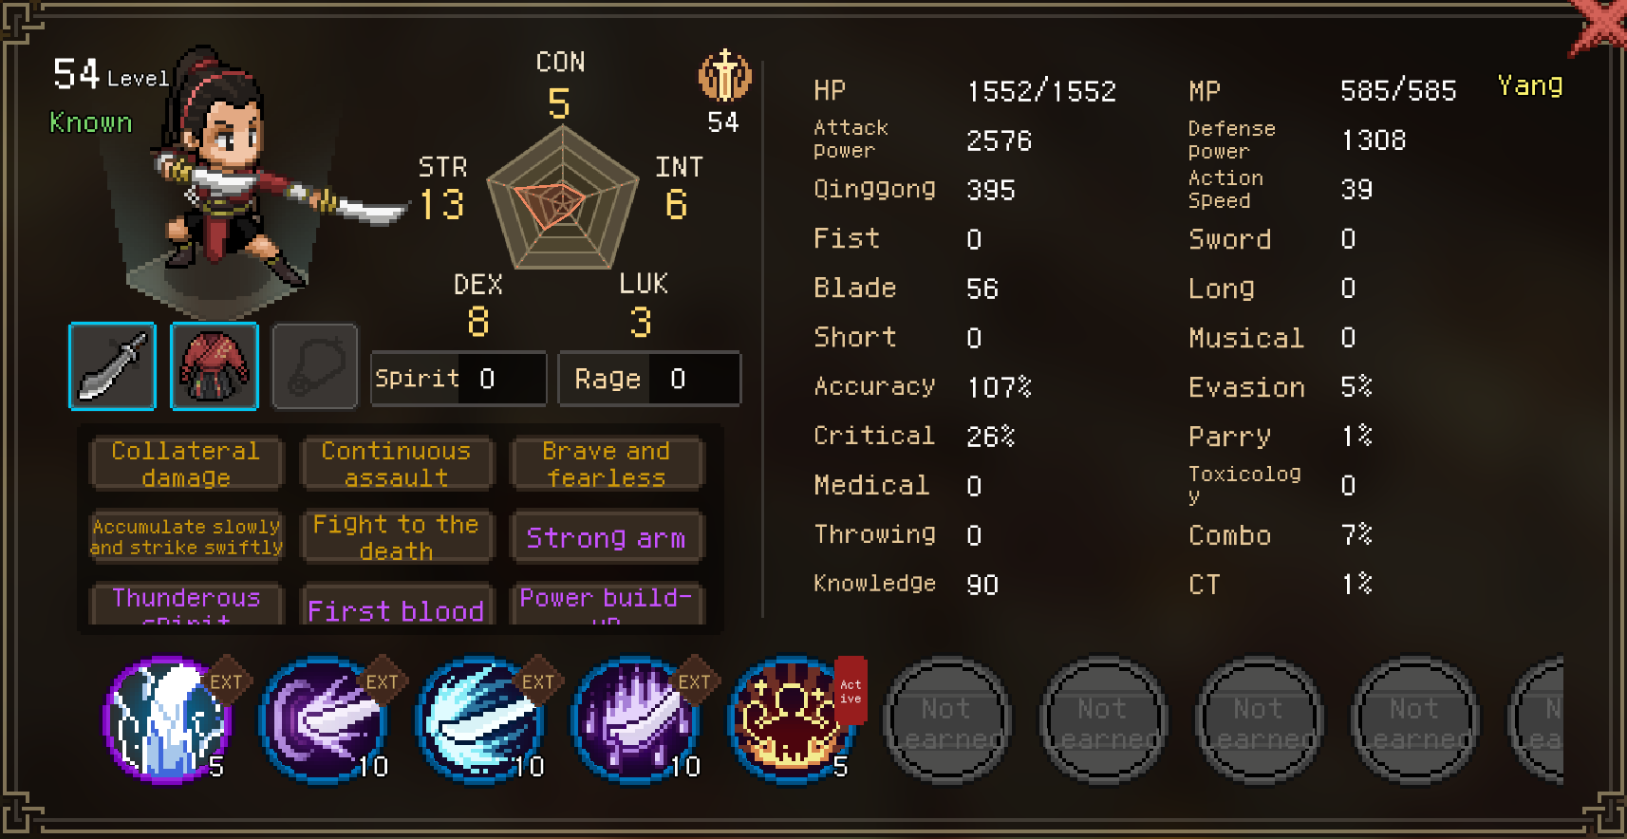Select the purple slash skill icon
The image size is (1627, 839).
[x=323, y=720]
